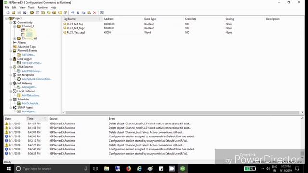Click the tag icon beside PLC1_test_tag2
The image size is (308, 173).
[x=65, y=28]
